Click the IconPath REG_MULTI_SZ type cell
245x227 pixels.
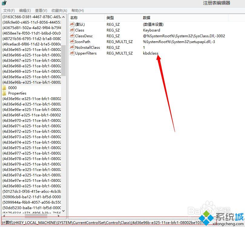120,42
